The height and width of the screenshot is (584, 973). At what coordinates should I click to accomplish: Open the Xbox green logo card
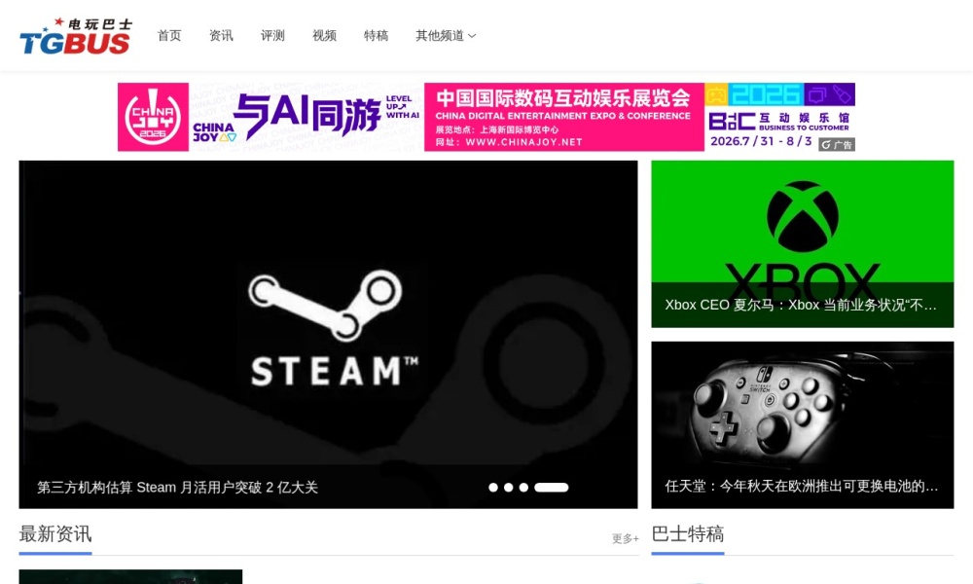click(x=803, y=244)
